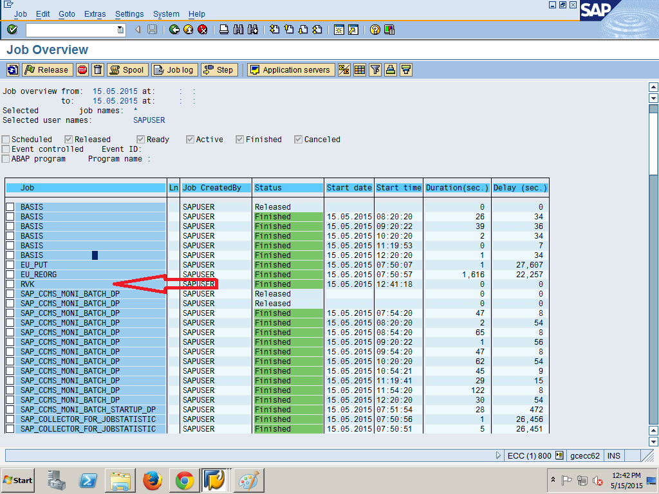The height and width of the screenshot is (494, 659).
Task: Click the Print icon in standard toolbar
Action: pyautogui.click(x=224, y=30)
